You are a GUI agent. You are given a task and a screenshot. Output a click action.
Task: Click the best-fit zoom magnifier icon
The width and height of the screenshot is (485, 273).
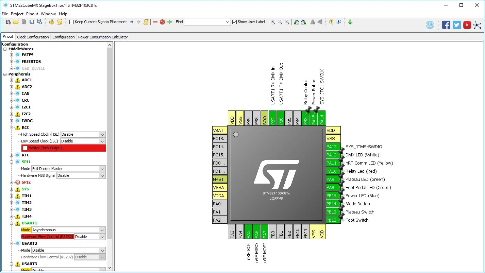coord(280,22)
